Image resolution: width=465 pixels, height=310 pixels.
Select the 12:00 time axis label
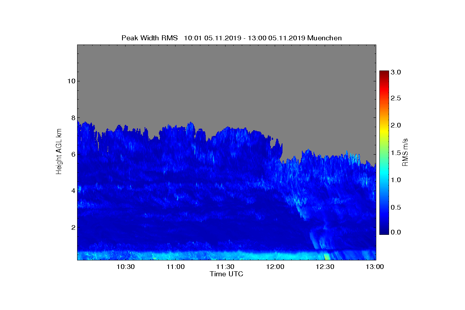(x=275, y=267)
